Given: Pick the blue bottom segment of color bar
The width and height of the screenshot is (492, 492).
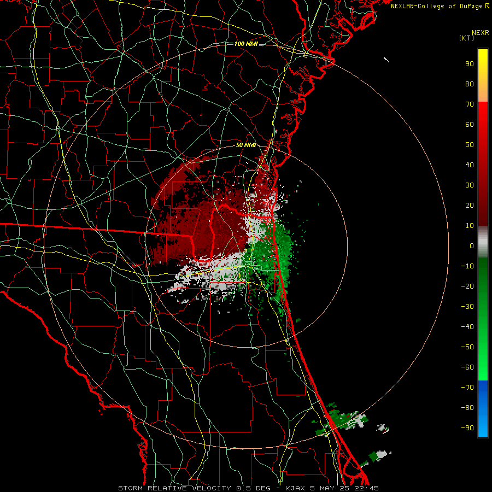Looking at the screenshot, I should pyautogui.click(x=483, y=409).
